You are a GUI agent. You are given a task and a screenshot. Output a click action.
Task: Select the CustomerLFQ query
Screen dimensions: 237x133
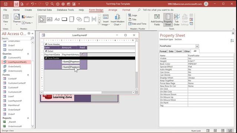(14, 58)
